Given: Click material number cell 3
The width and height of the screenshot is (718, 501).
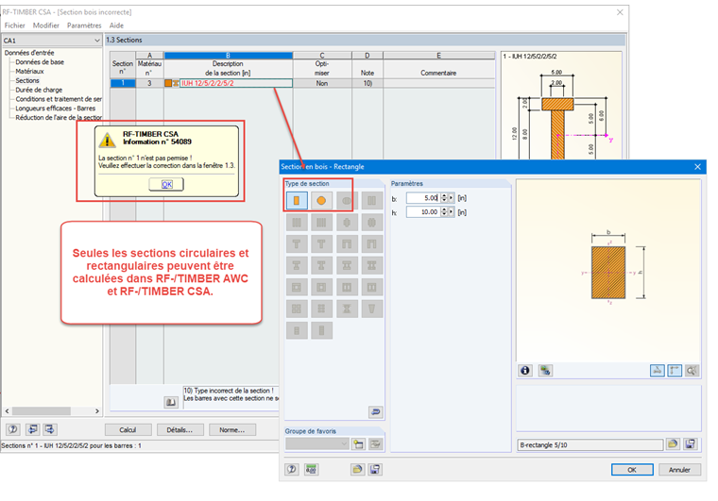Looking at the screenshot, I should coord(149,83).
